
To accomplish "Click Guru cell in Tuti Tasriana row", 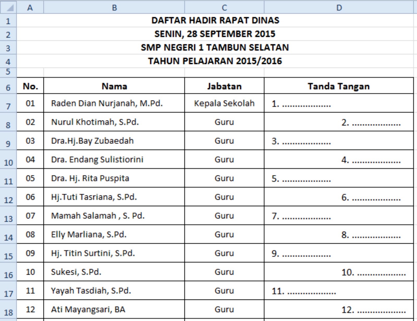I will [224, 197].
